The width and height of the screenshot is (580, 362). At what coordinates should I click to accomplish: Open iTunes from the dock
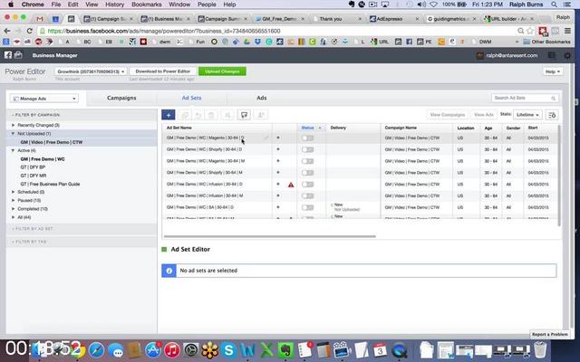171,350
